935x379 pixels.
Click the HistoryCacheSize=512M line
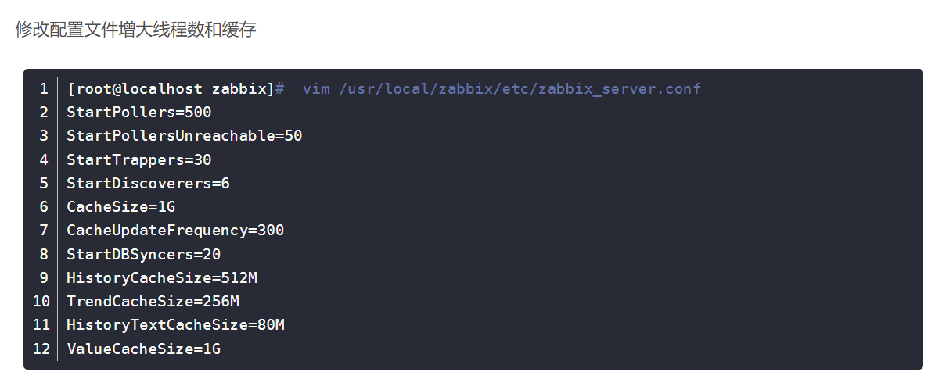[x=162, y=277]
